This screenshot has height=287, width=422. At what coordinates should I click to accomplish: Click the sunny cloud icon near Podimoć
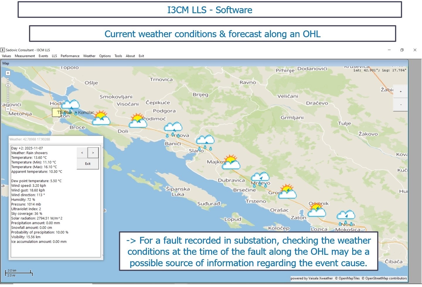[x=138, y=121]
